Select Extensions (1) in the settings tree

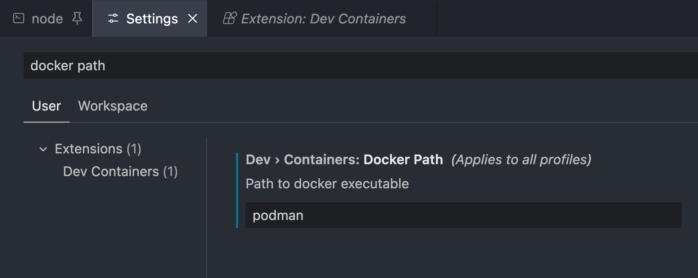(98, 149)
